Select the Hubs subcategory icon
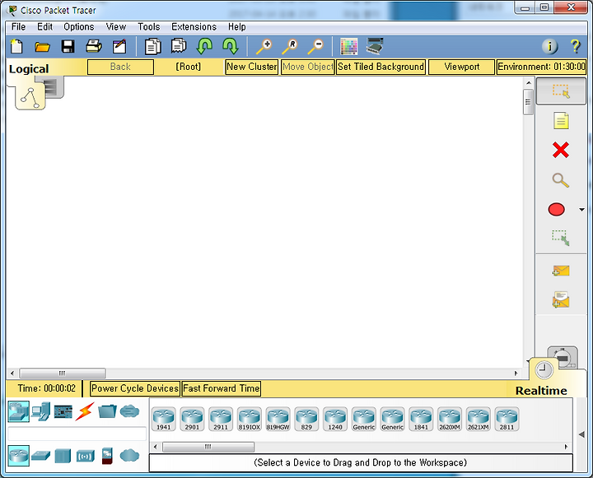The image size is (593, 478). click(63, 456)
